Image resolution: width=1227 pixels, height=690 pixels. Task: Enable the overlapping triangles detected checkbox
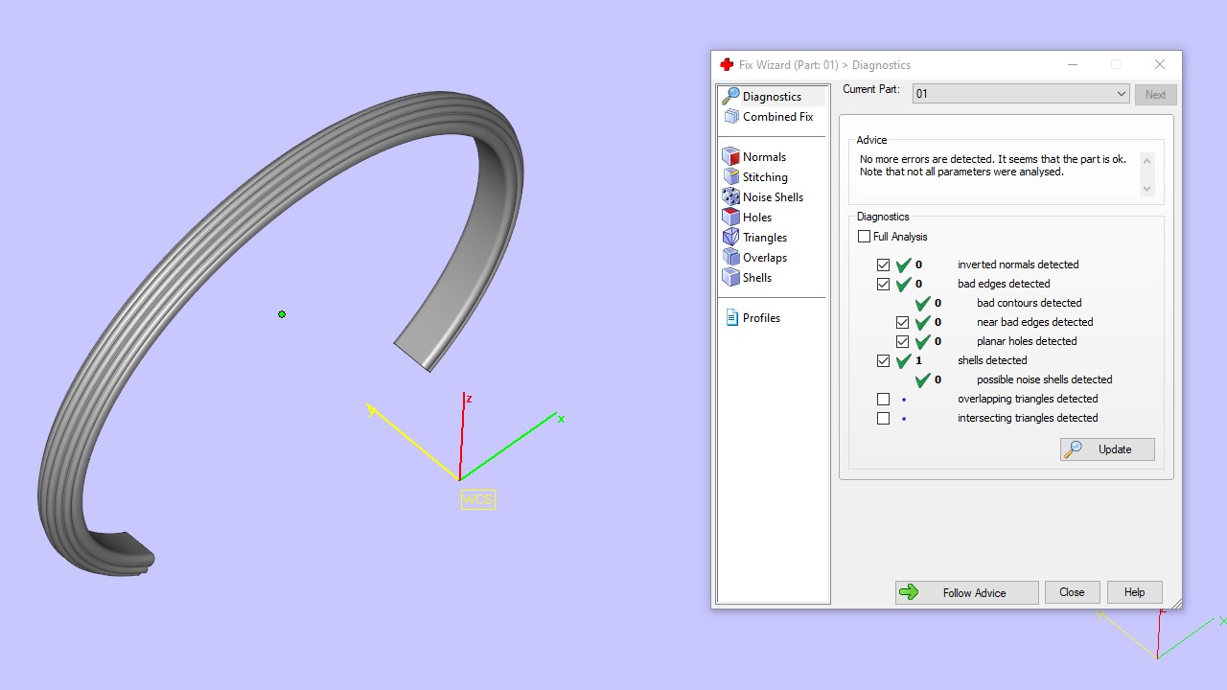[x=883, y=399]
